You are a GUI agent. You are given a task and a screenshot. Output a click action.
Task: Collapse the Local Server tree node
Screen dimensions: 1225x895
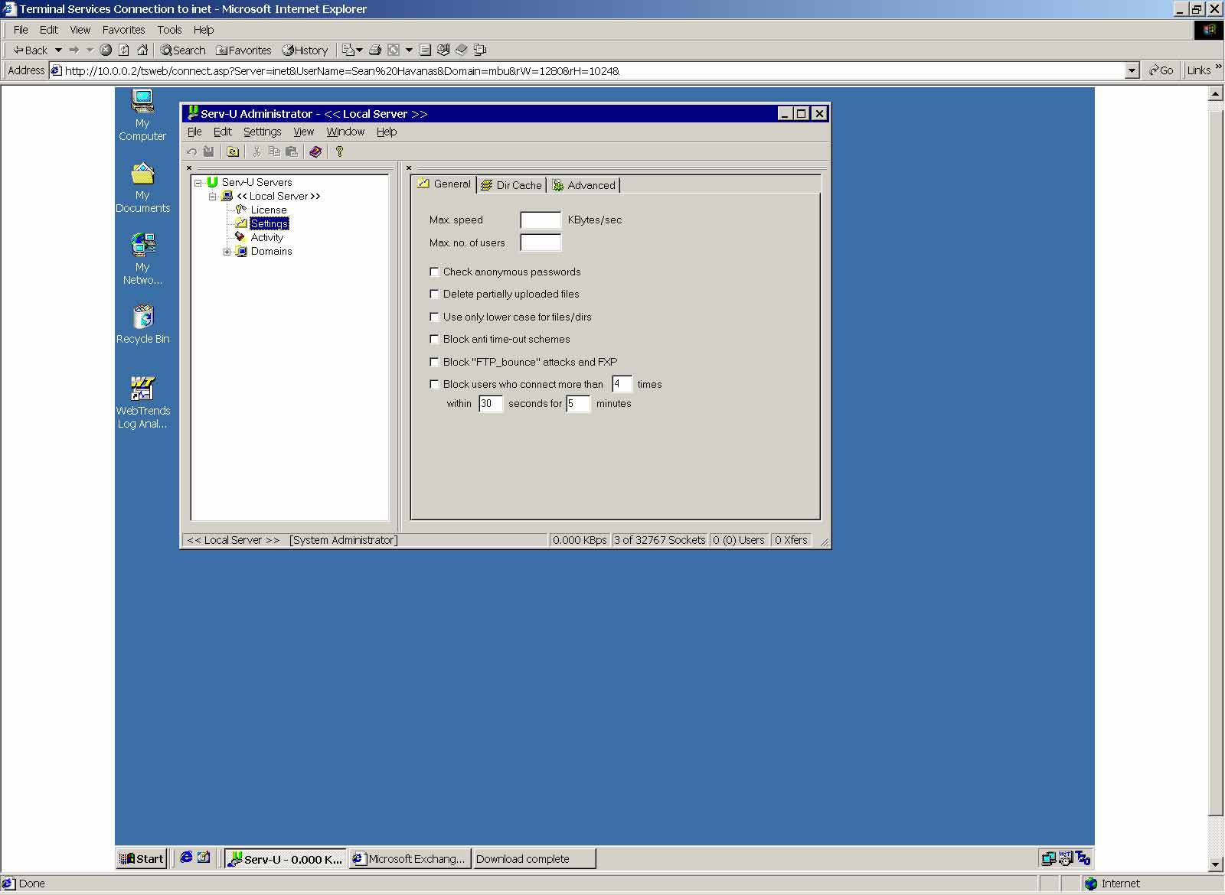click(x=213, y=197)
